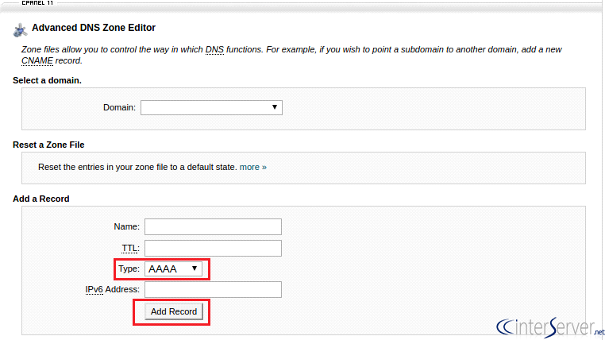Focus the IPv6 Address input field
Viewport: 605px width, 340px height.
click(213, 289)
